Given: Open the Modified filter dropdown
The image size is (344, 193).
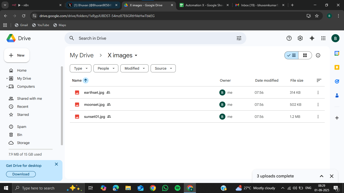Looking at the screenshot, I should point(134,68).
